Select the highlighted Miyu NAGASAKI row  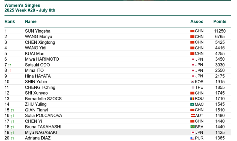[x=118, y=132]
